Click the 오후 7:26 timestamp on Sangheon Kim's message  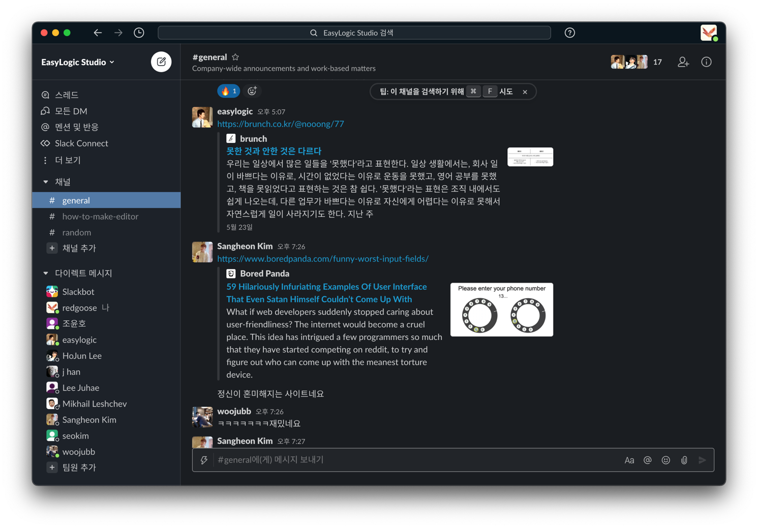(x=291, y=247)
